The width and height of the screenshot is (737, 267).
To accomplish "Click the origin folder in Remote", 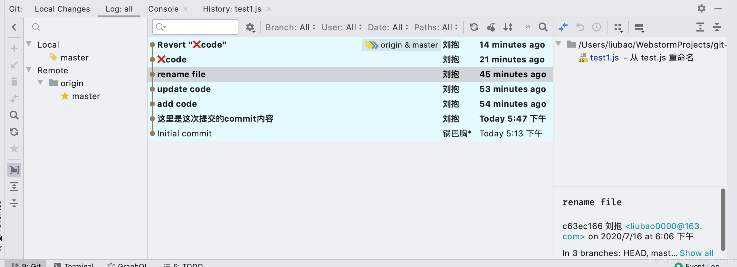I will click(x=72, y=83).
